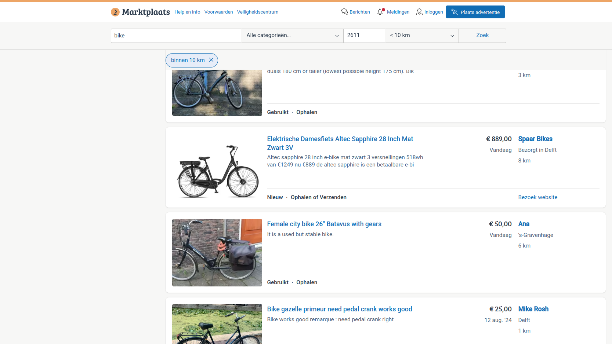
Task: Open the Bike gazelle primeur listing title
Action: (x=340, y=309)
